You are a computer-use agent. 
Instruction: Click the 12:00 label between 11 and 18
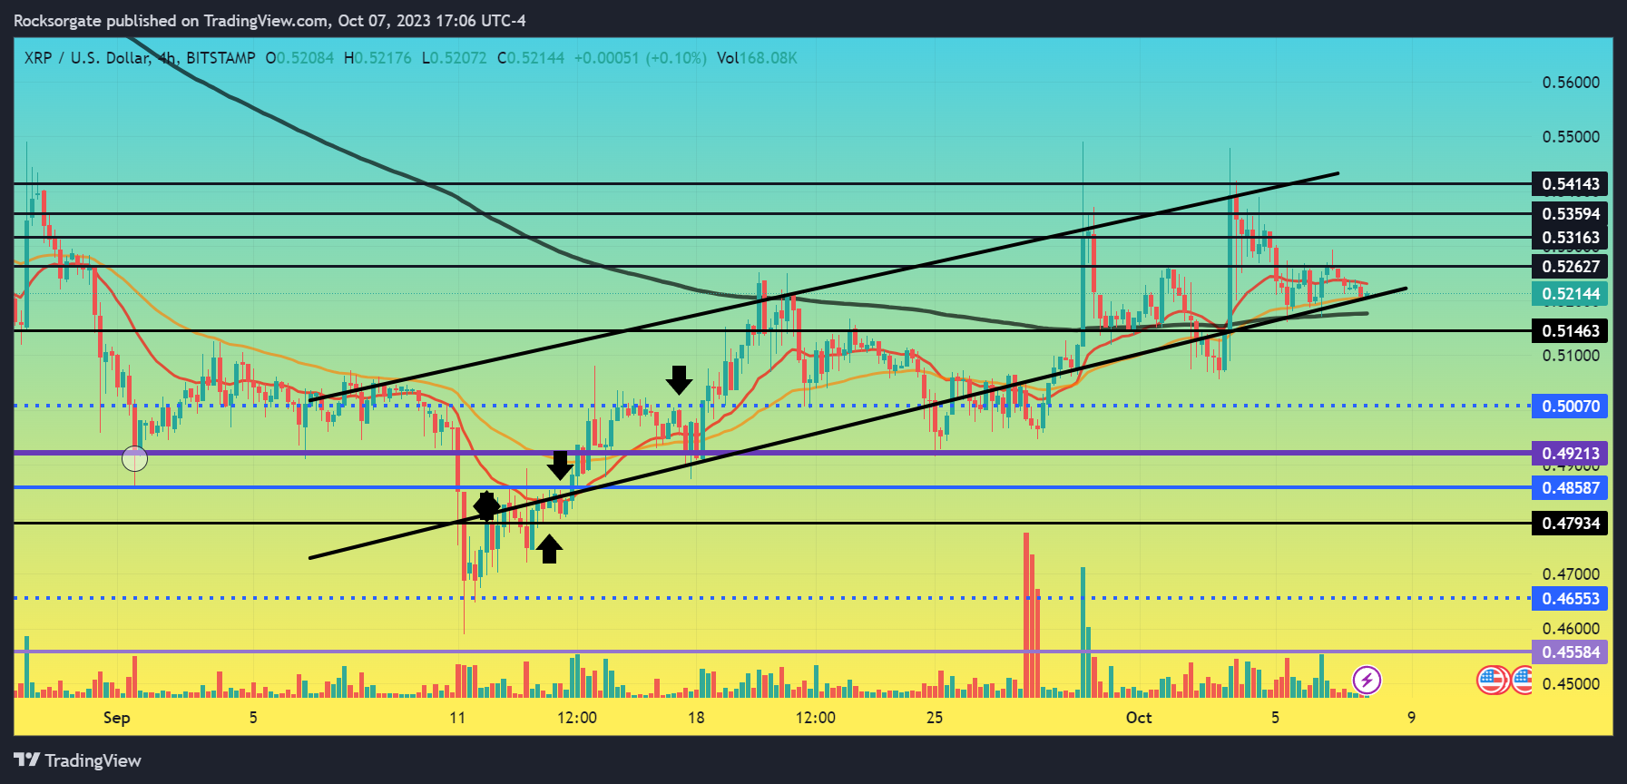(x=577, y=718)
